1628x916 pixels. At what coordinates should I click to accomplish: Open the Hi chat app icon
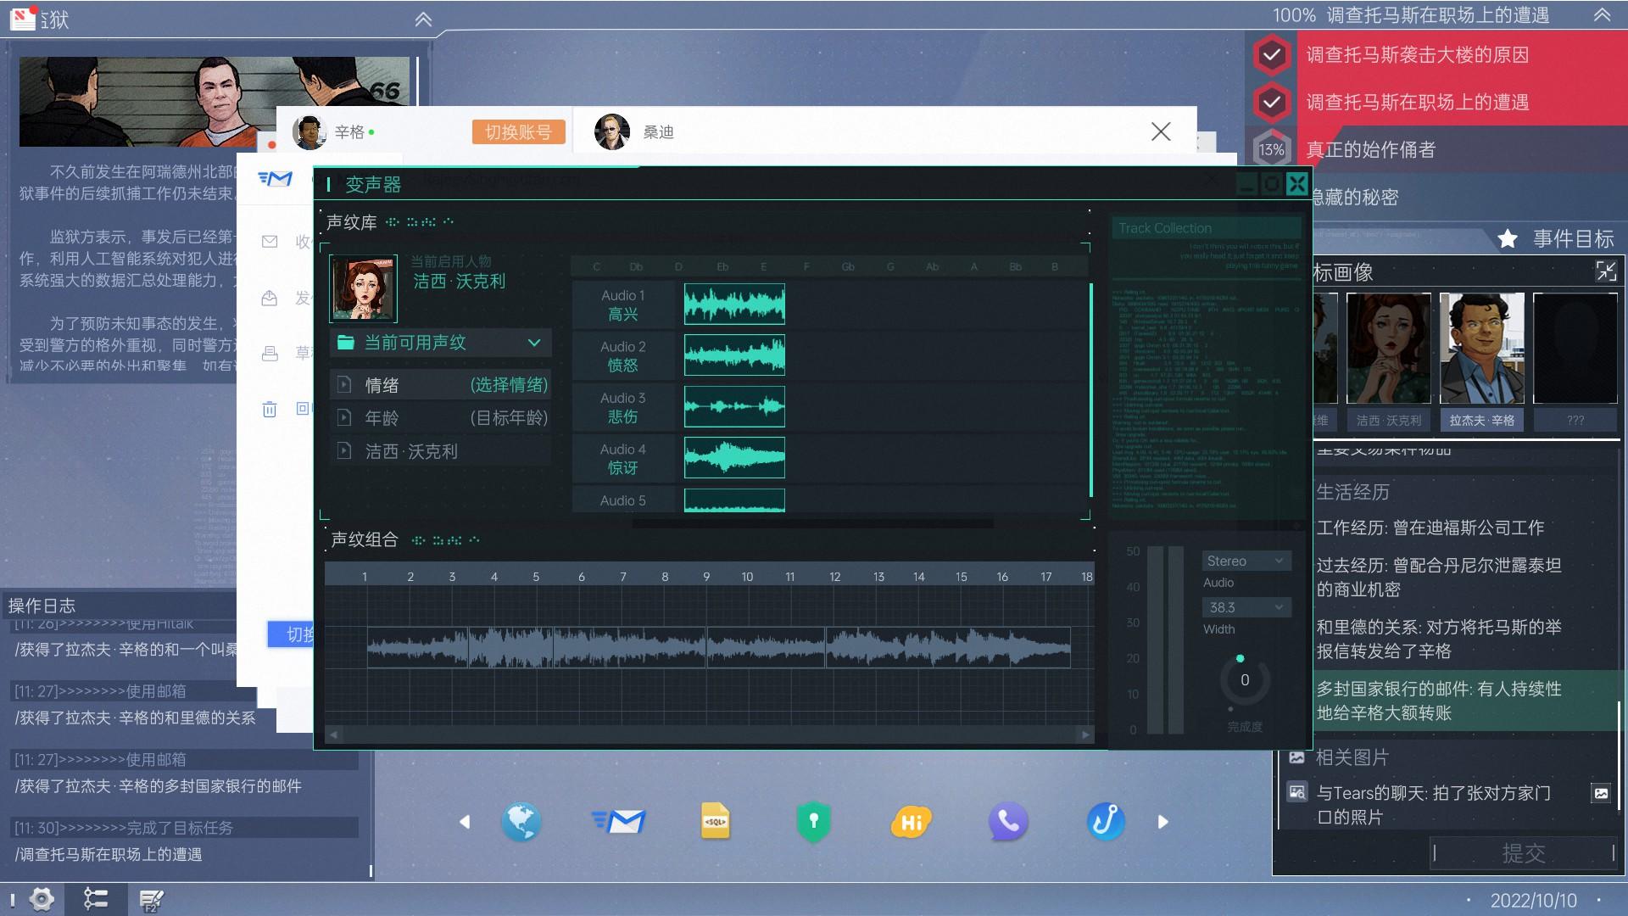[911, 821]
